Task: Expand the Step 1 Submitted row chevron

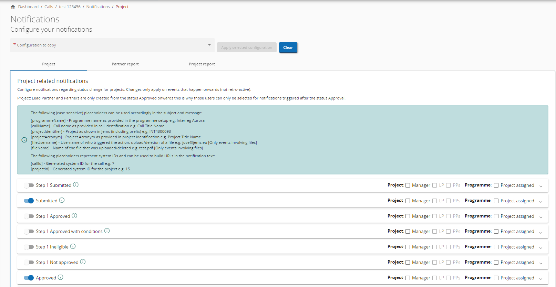Action: click(541, 186)
